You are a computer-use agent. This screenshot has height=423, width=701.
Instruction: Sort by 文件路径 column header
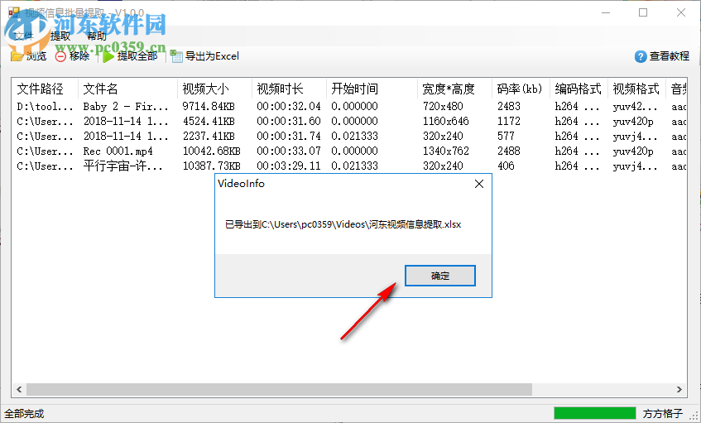(x=45, y=89)
